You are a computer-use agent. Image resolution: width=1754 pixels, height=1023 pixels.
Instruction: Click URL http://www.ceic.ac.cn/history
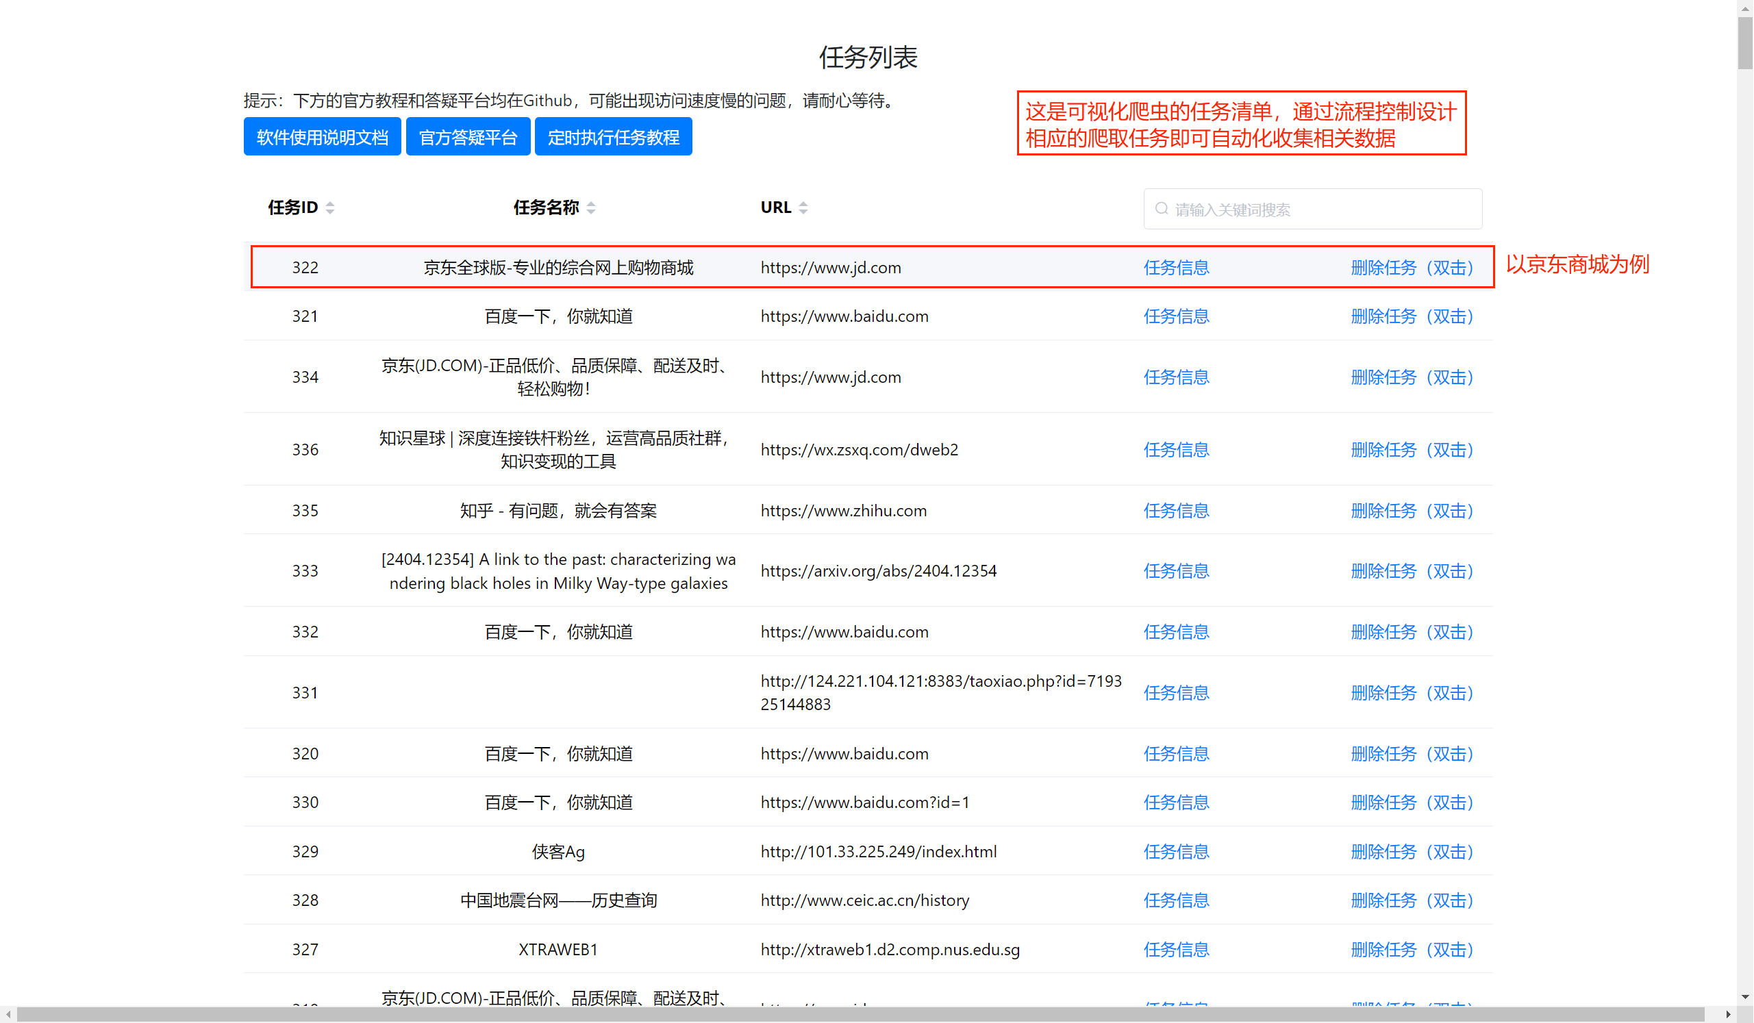click(x=864, y=900)
